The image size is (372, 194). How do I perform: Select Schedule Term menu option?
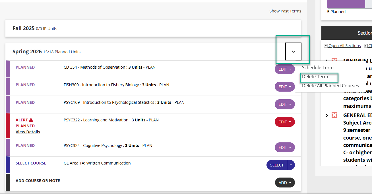pyautogui.click(x=317, y=68)
